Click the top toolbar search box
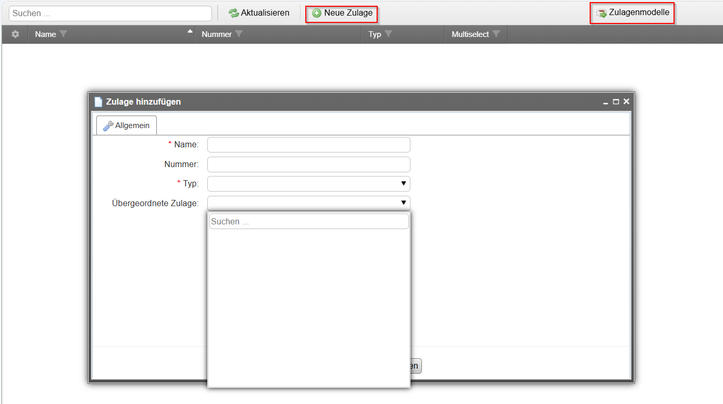This screenshot has width=723, height=404. point(110,13)
